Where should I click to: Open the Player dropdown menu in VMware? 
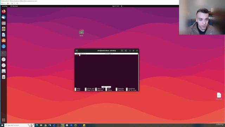(x=3, y=4)
